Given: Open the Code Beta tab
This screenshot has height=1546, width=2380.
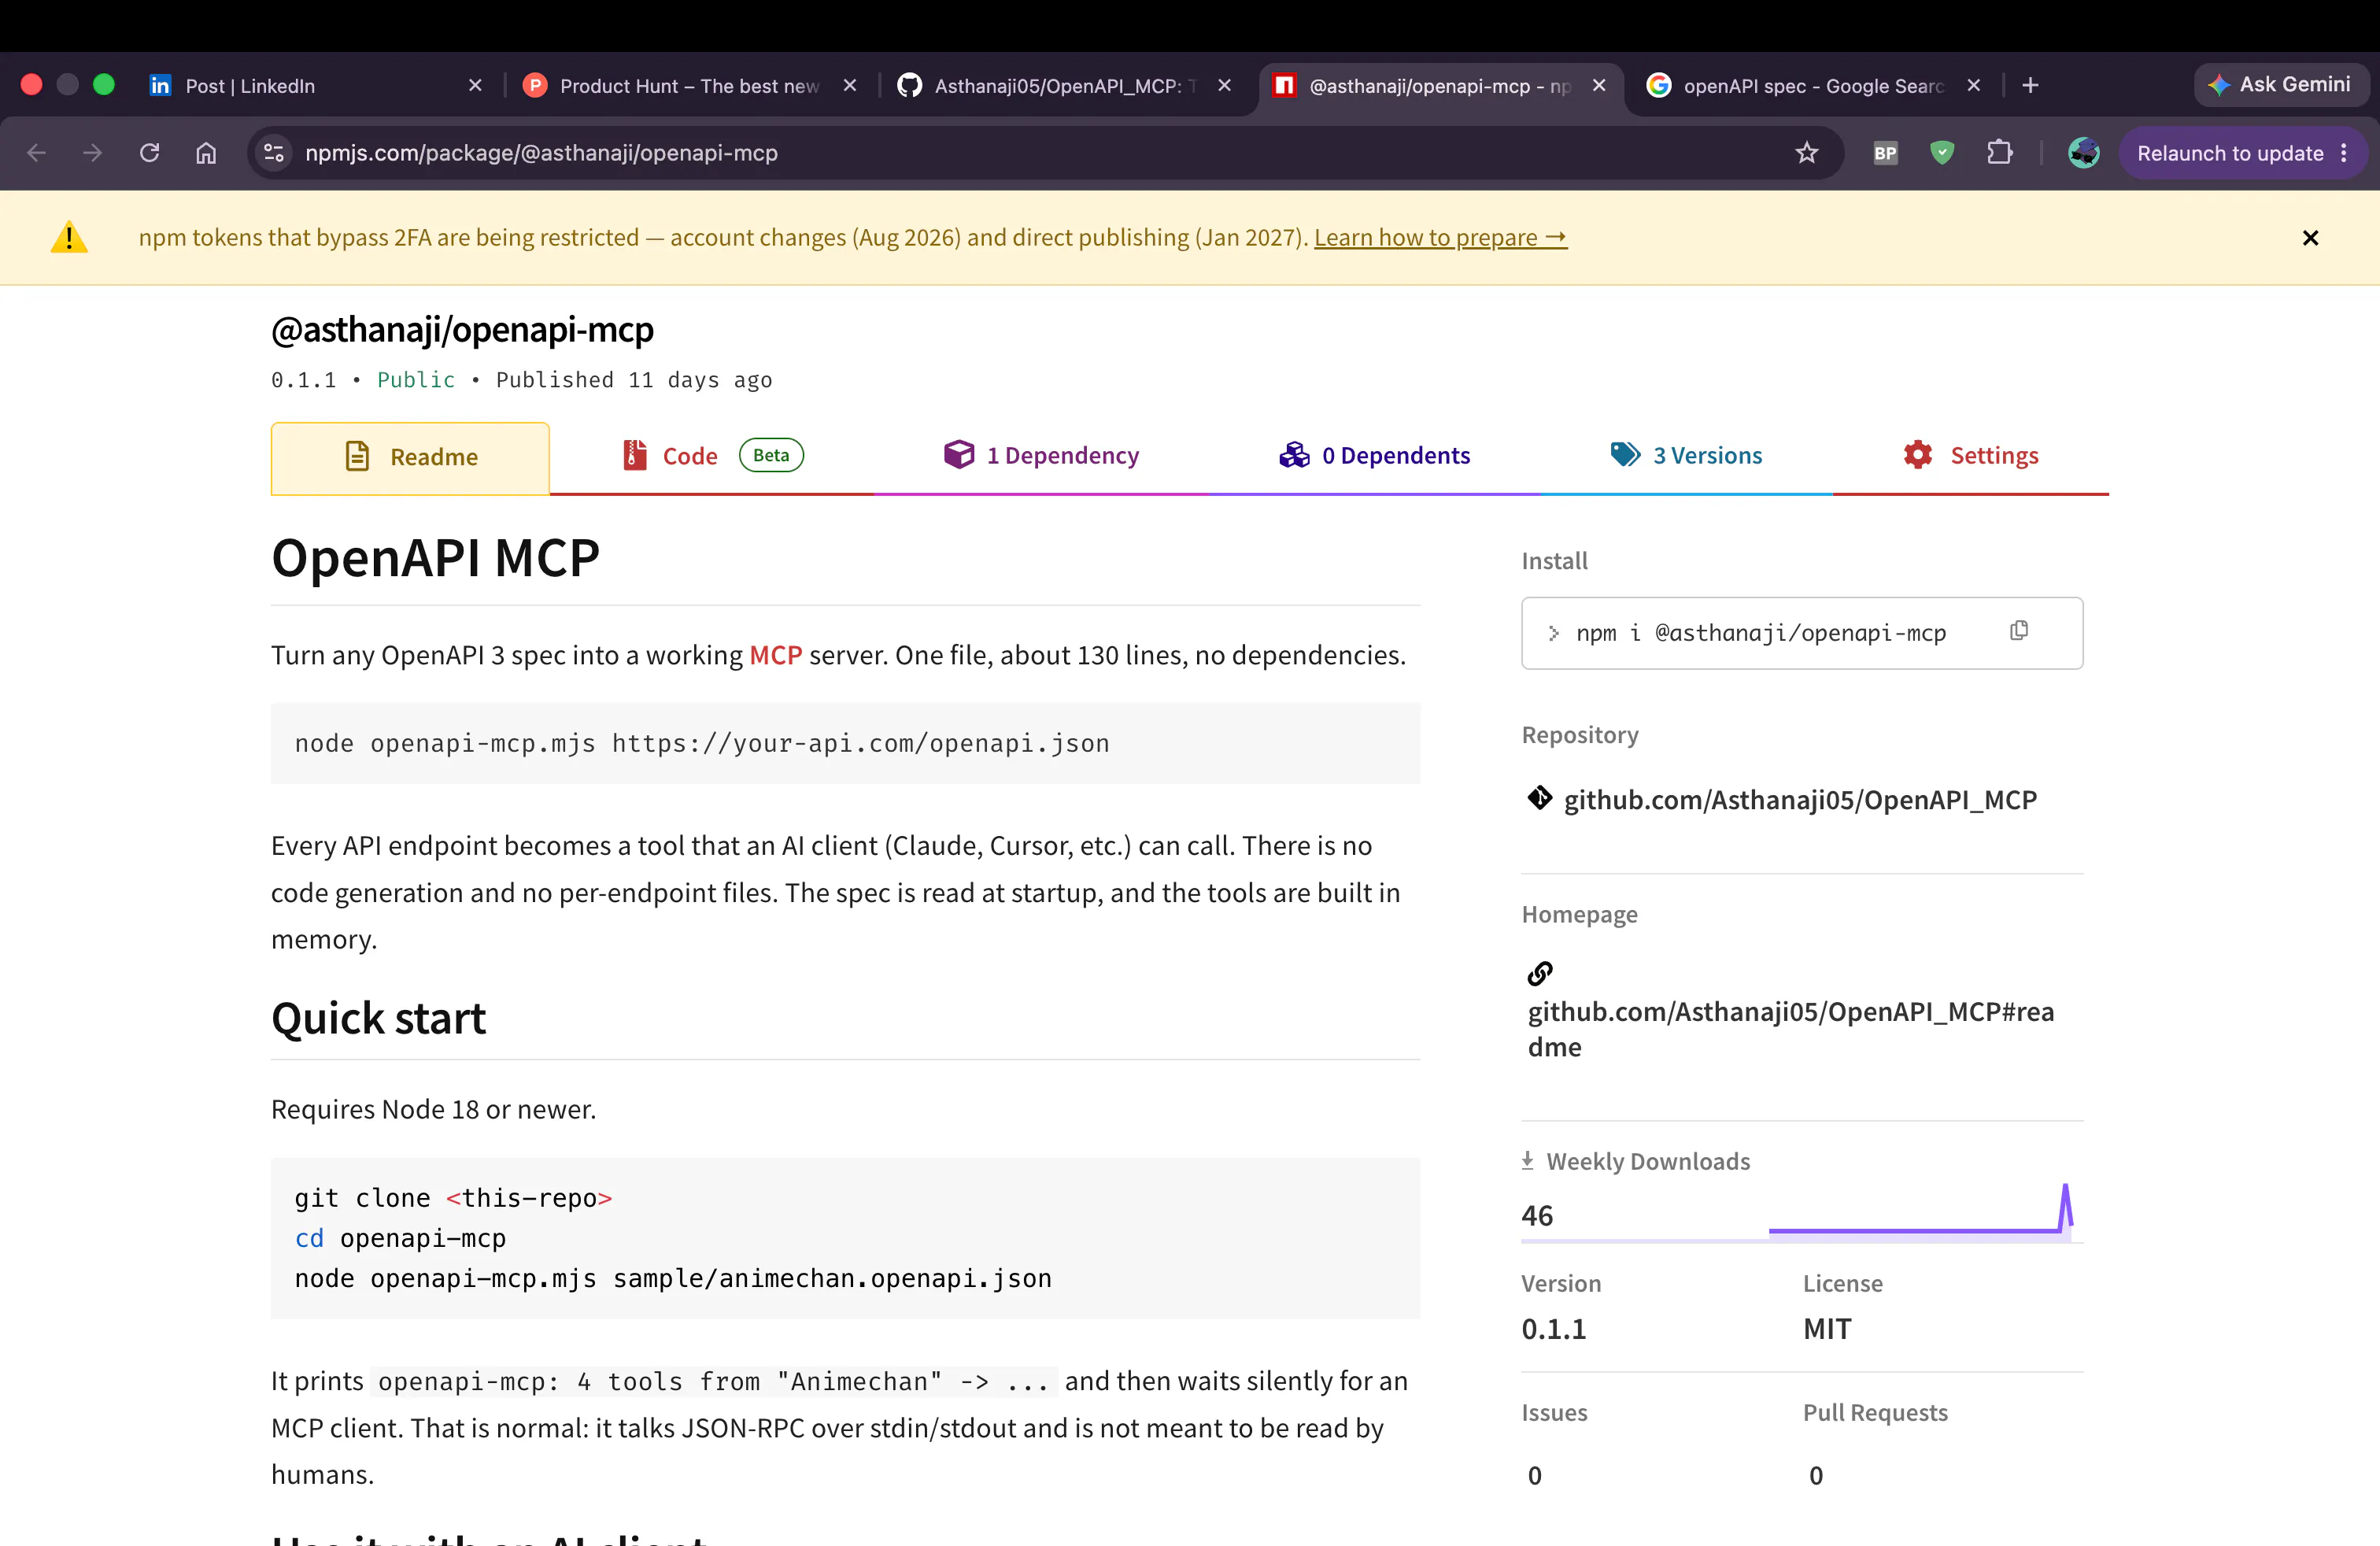Looking at the screenshot, I should 712,456.
